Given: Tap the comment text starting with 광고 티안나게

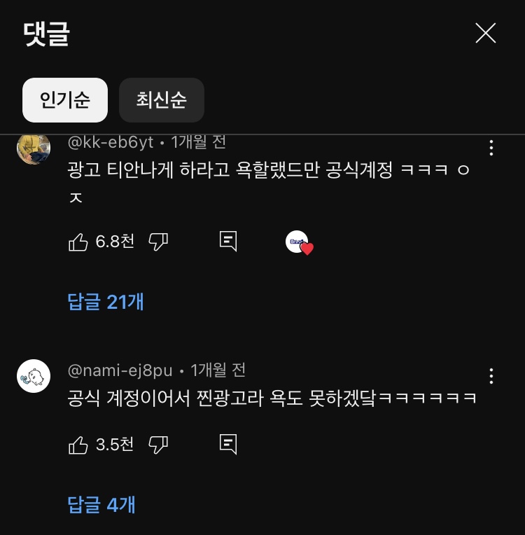Looking at the screenshot, I should [269, 183].
